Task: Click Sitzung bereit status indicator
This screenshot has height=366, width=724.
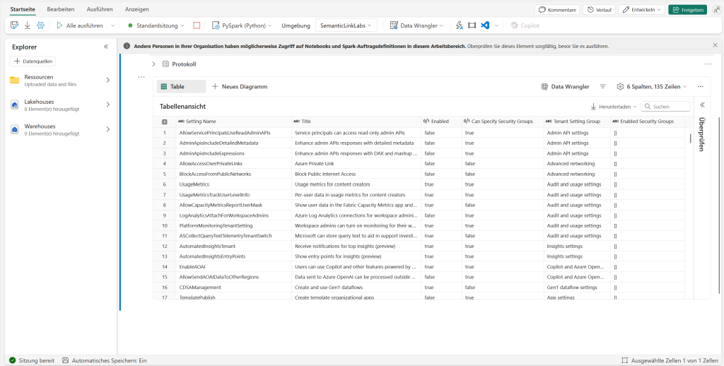Action: pyautogui.click(x=32, y=360)
